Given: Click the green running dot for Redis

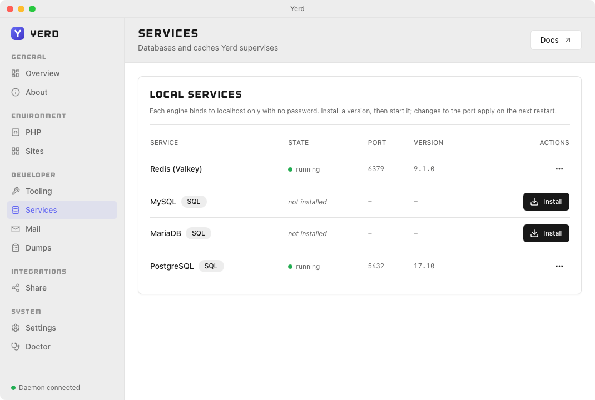Looking at the screenshot, I should pos(290,169).
